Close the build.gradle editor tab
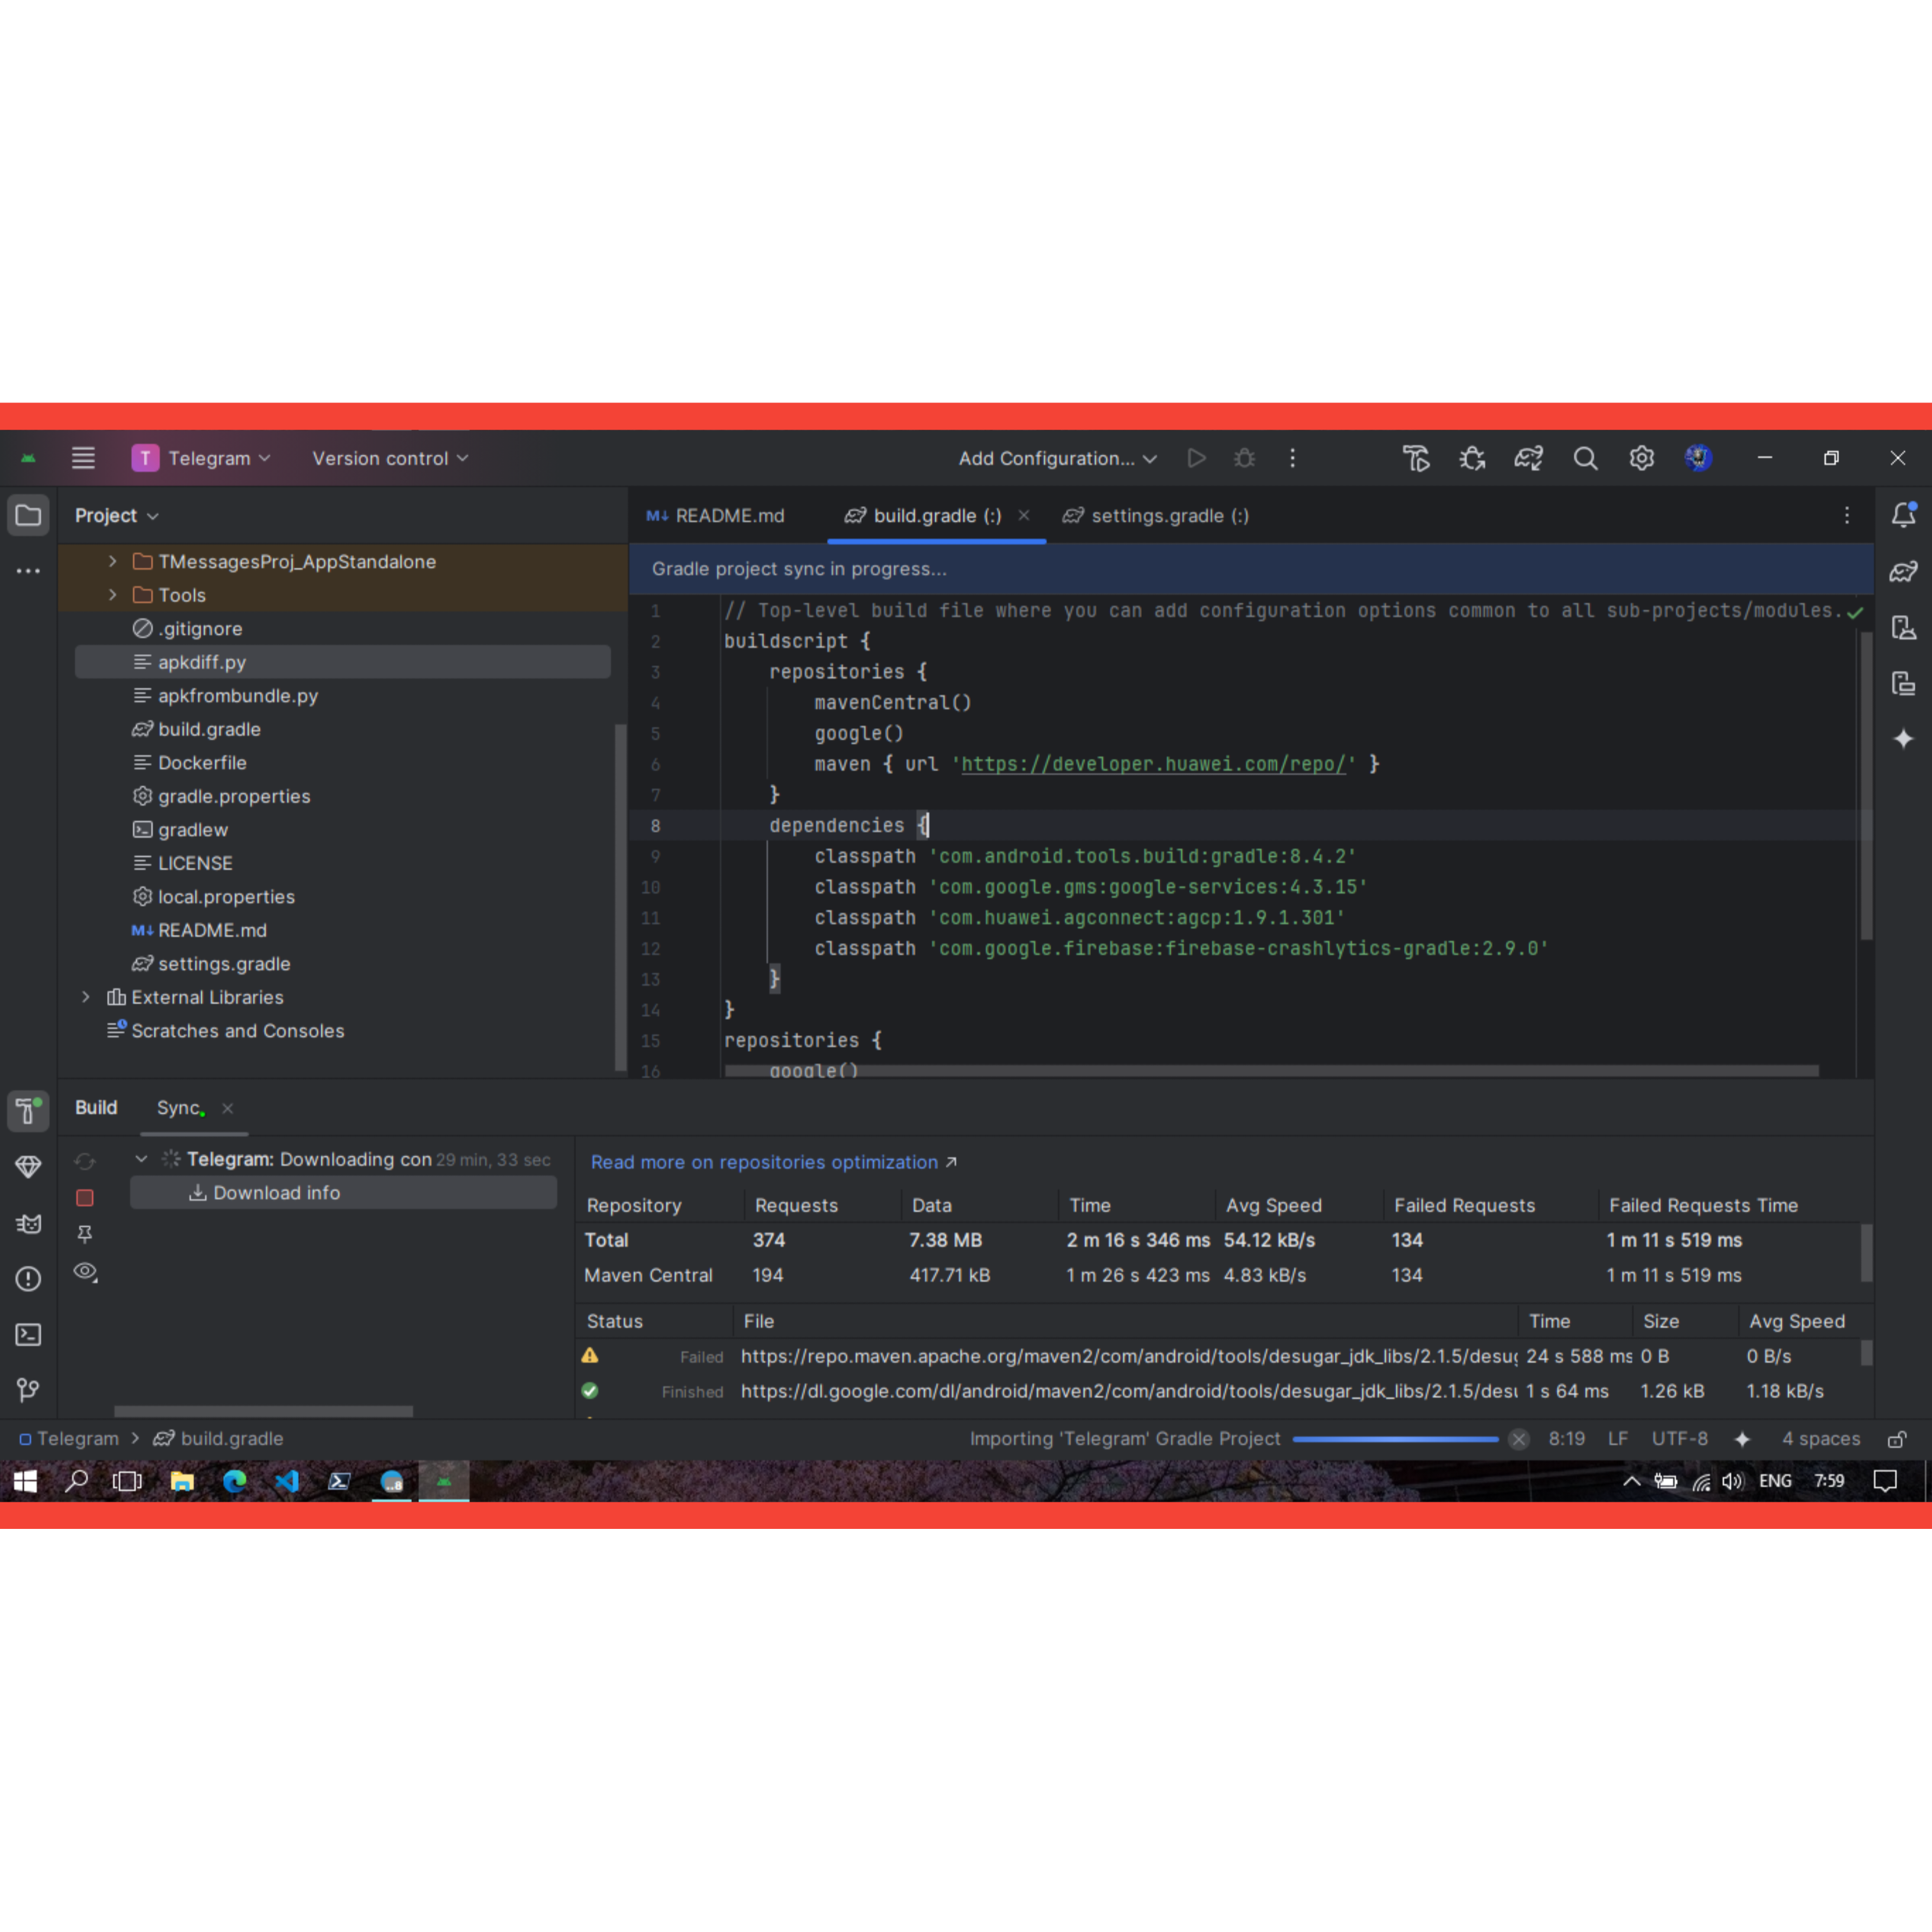The height and width of the screenshot is (1932, 1932). tap(1024, 515)
